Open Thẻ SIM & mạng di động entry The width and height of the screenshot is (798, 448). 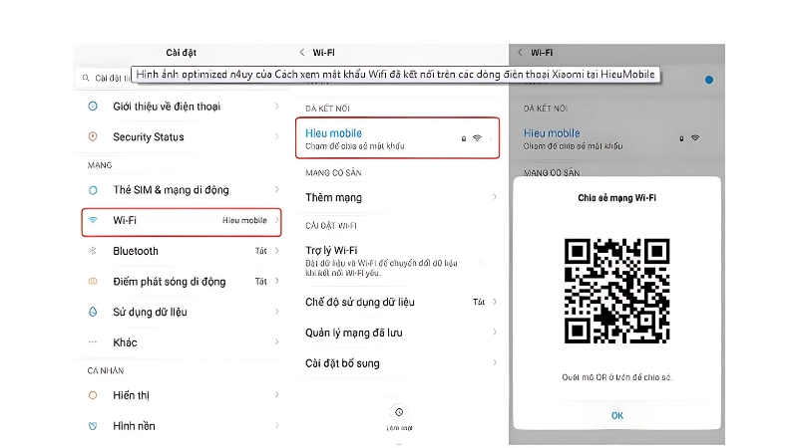(182, 190)
